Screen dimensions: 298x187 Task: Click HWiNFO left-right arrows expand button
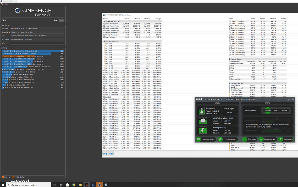coord(105,154)
